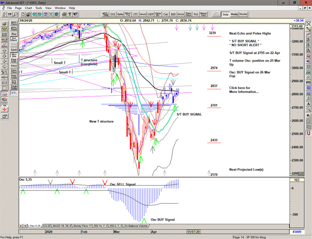The height and width of the screenshot is (239, 312).
Task: Click the CCI indicator toolbar button
Action: click(x=113, y=15)
